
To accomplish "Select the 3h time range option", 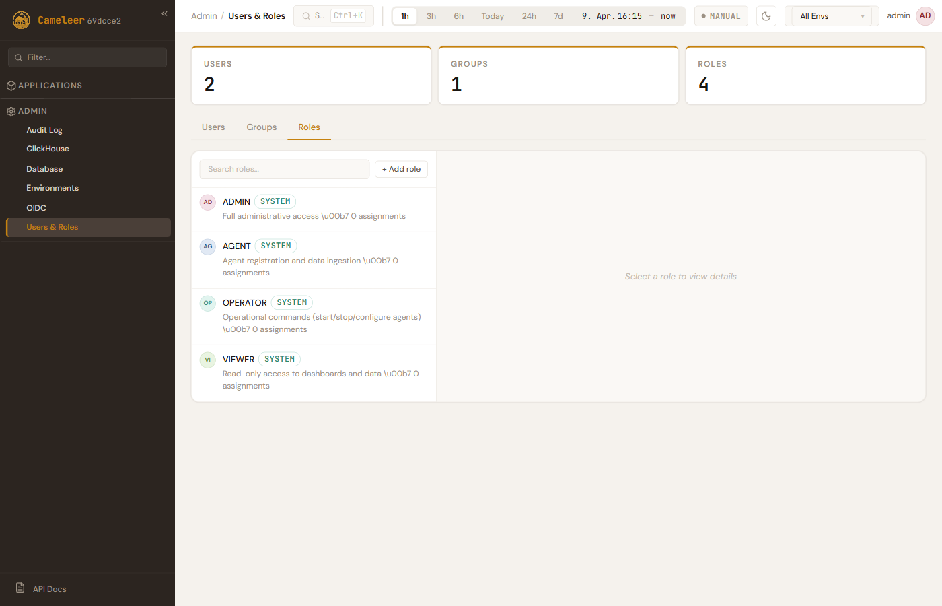I will (431, 16).
